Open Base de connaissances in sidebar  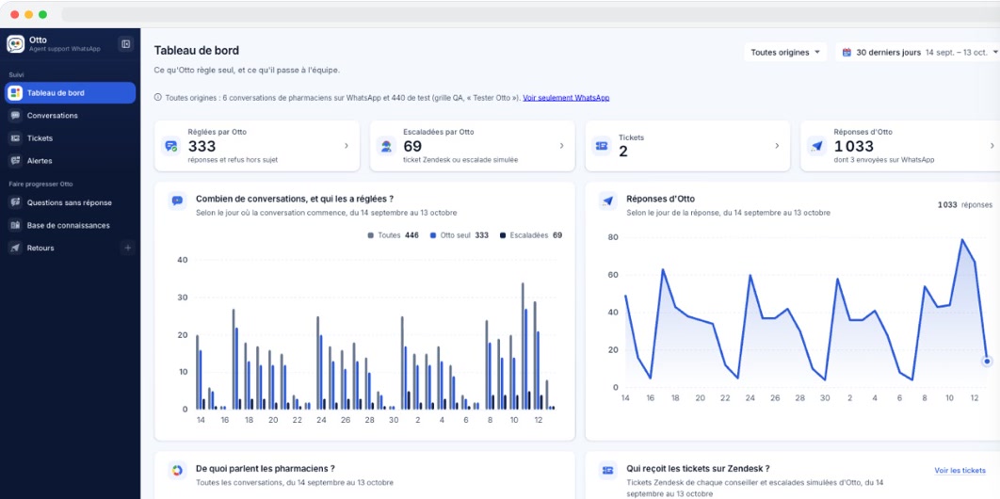tap(71, 226)
